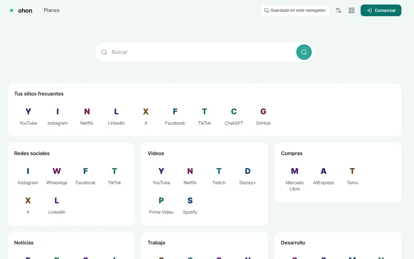Open Instagram in Tus sitios frecuentes
The height and width of the screenshot is (259, 414).
(58, 116)
